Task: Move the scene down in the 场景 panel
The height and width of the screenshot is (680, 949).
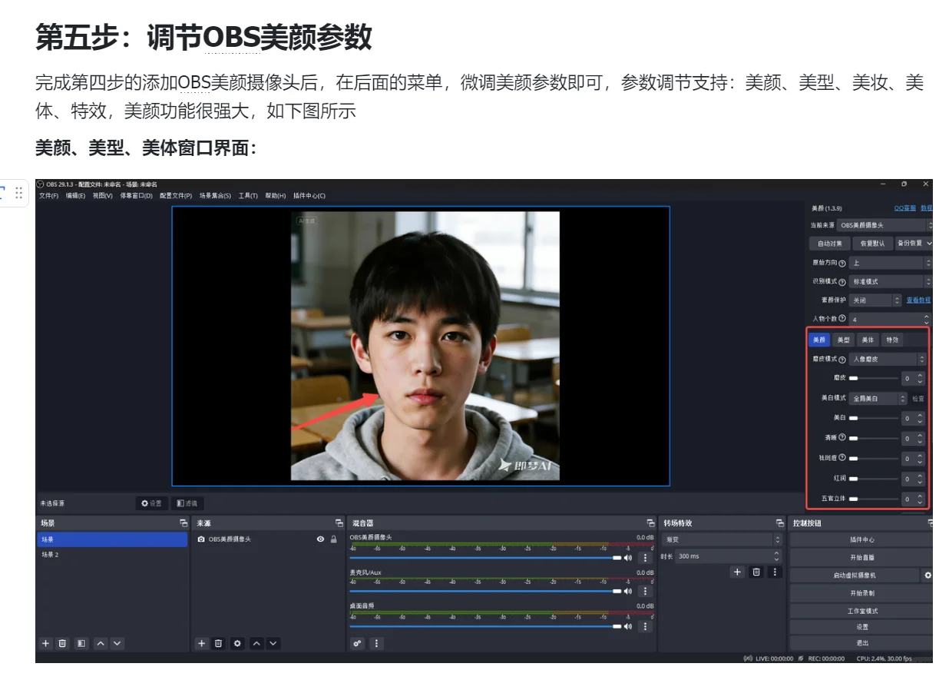Action: coord(117,643)
